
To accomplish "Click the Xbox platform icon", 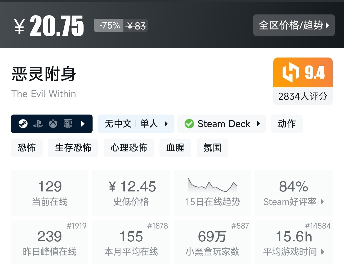I will pos(53,124).
